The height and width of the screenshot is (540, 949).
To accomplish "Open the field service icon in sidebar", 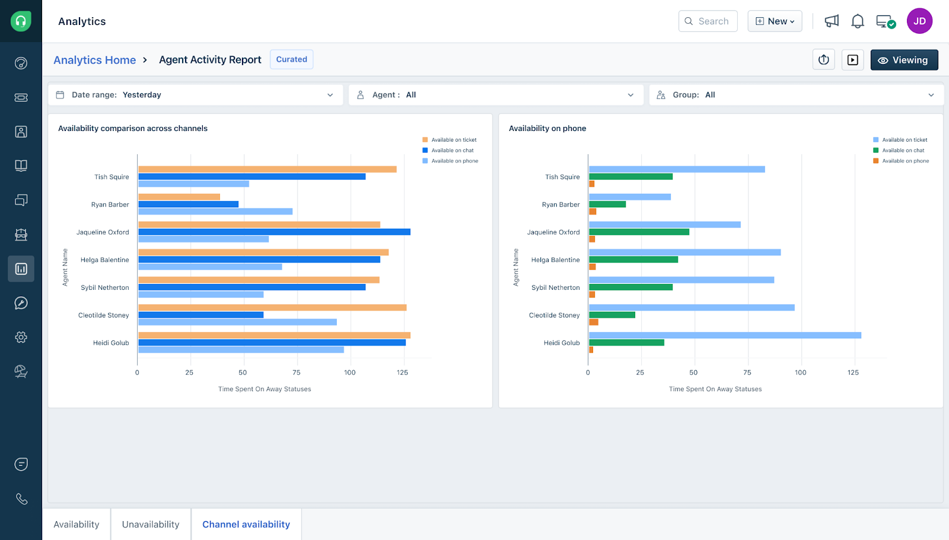I will [21, 235].
